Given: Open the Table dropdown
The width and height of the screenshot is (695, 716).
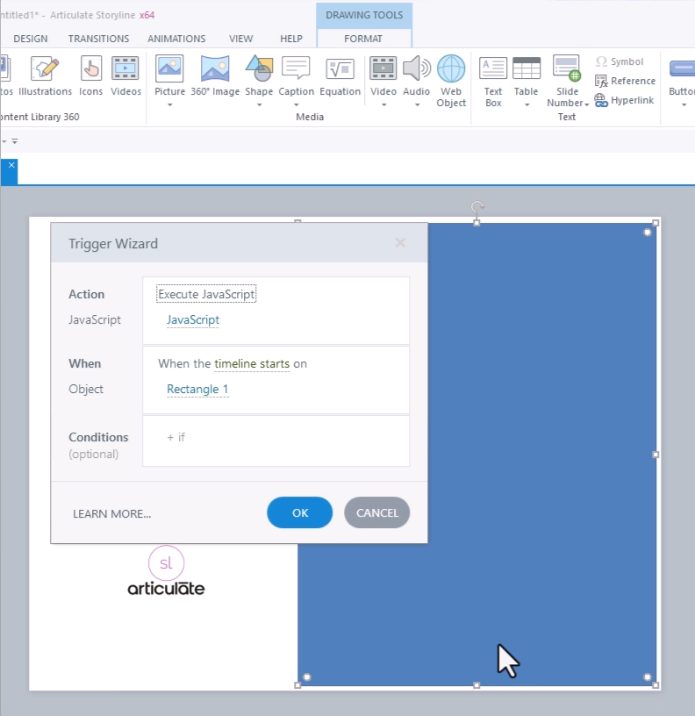Looking at the screenshot, I should [x=526, y=104].
